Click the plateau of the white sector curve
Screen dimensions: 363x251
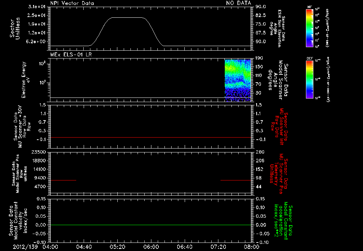(127, 18)
